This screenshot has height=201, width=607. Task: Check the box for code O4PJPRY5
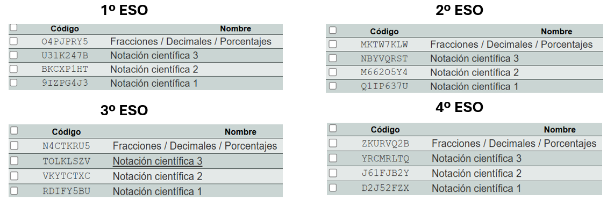pyautogui.click(x=13, y=41)
